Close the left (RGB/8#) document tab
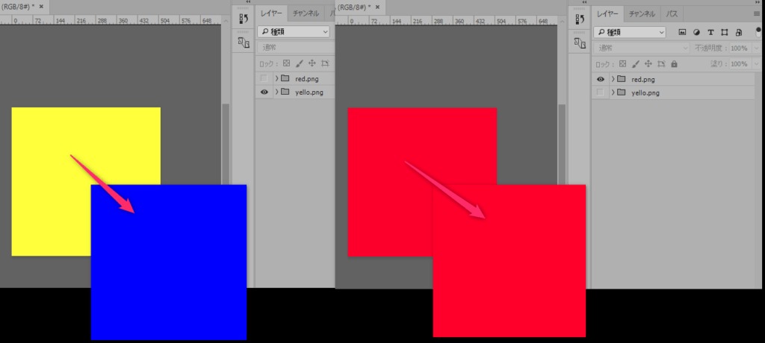 42,6
